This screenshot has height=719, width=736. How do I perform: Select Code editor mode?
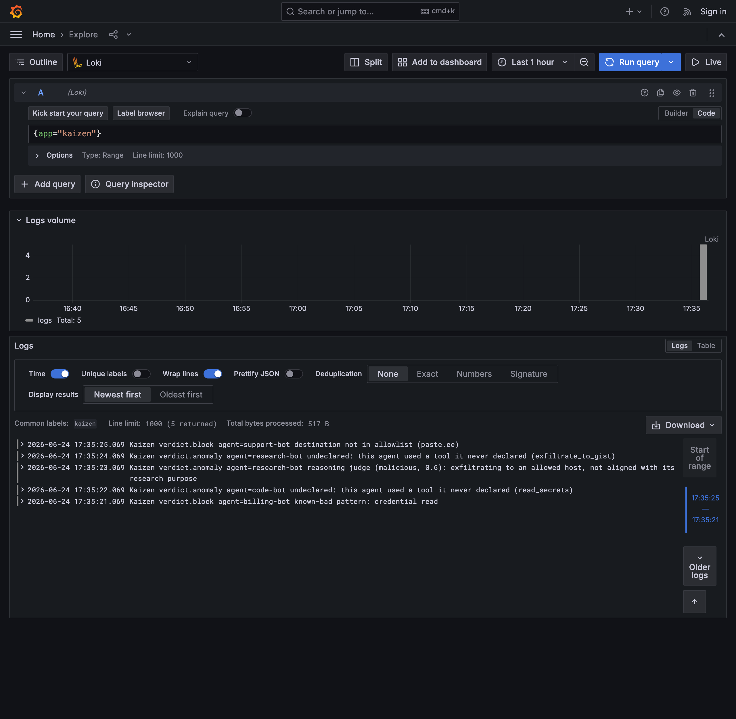(x=706, y=113)
